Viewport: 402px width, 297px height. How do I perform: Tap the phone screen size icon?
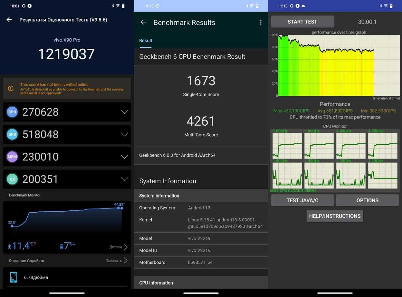tap(14, 277)
